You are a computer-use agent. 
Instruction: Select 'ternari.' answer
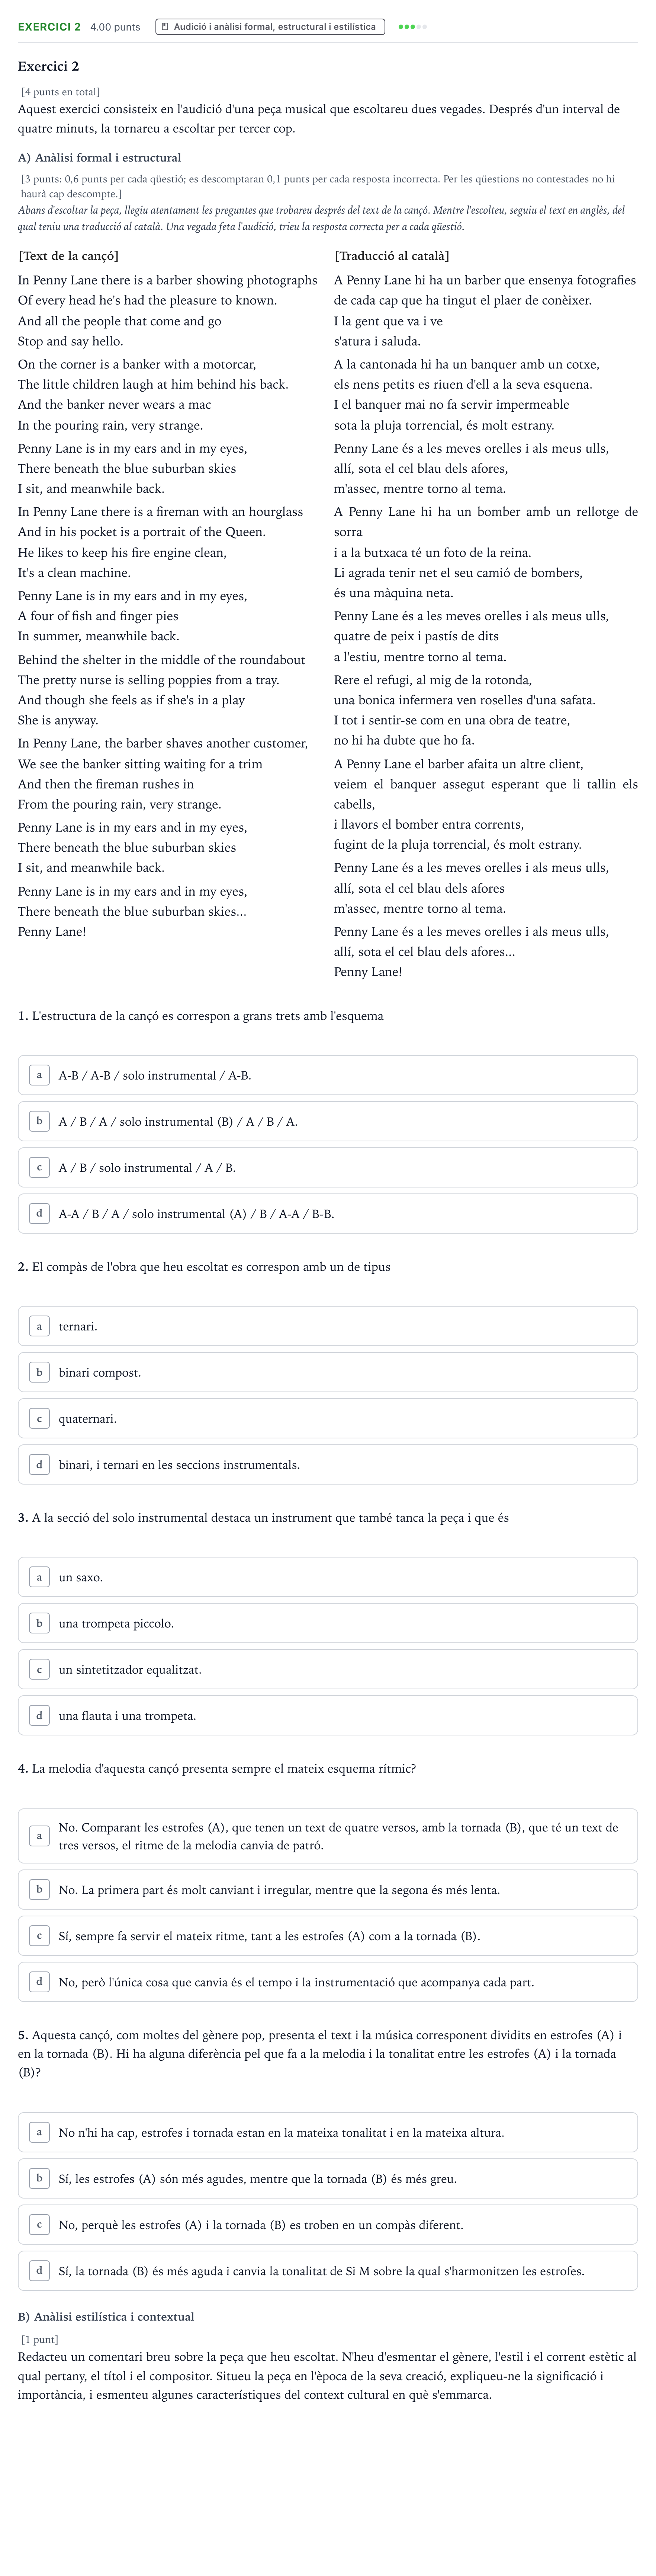[x=328, y=1326]
